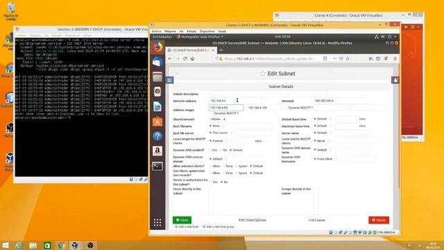Click the address range end field
Image resolution: width=444 pixels, height=250 pixels.
pyautogui.click(x=264, y=108)
